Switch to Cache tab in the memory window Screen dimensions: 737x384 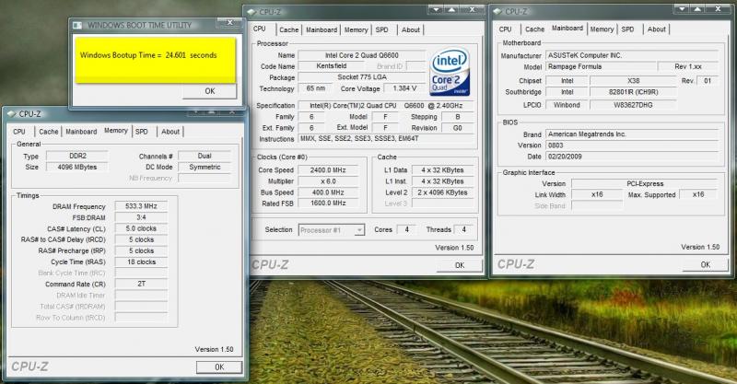tap(49, 132)
